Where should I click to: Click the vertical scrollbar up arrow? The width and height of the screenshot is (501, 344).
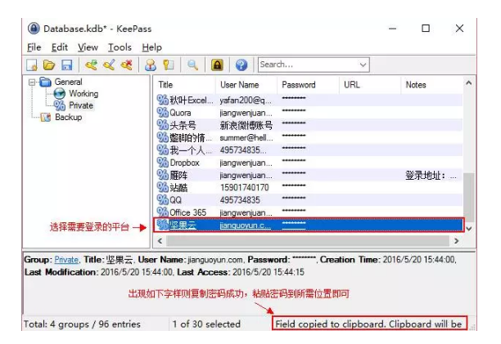[x=469, y=83]
